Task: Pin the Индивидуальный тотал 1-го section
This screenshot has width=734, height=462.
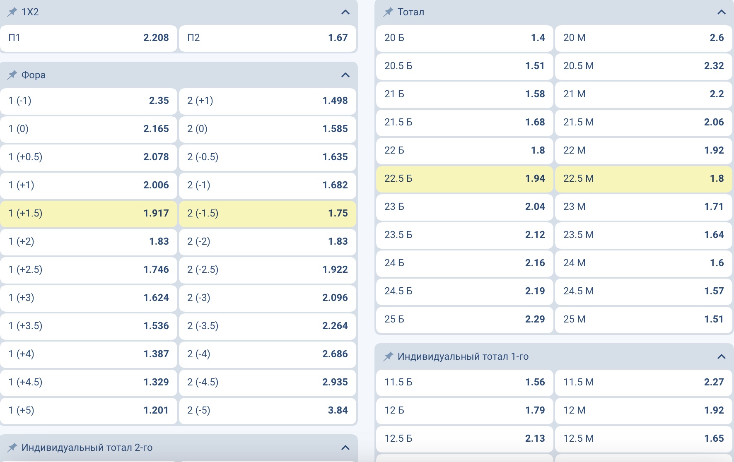Action: [388, 356]
